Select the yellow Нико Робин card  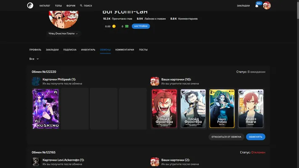(x=222, y=108)
